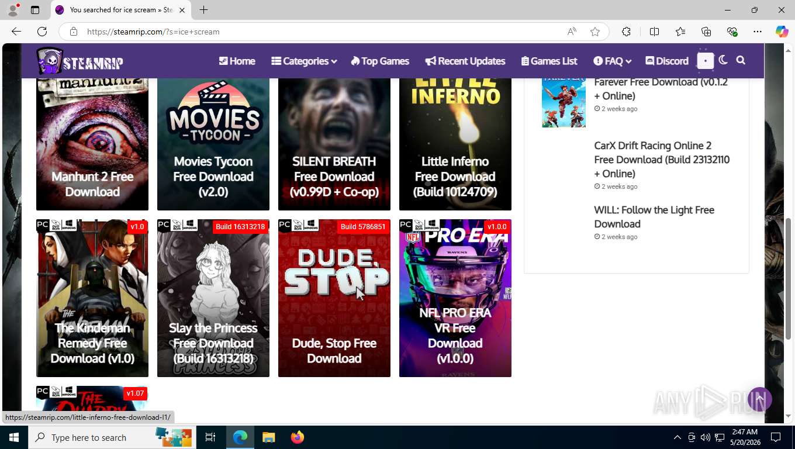Open Task View on the taskbar
795x449 pixels.
210,437
